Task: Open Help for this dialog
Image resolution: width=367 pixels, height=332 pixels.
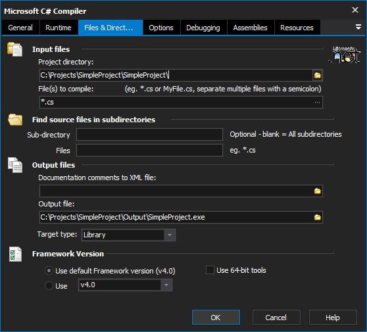Action: [333, 318]
